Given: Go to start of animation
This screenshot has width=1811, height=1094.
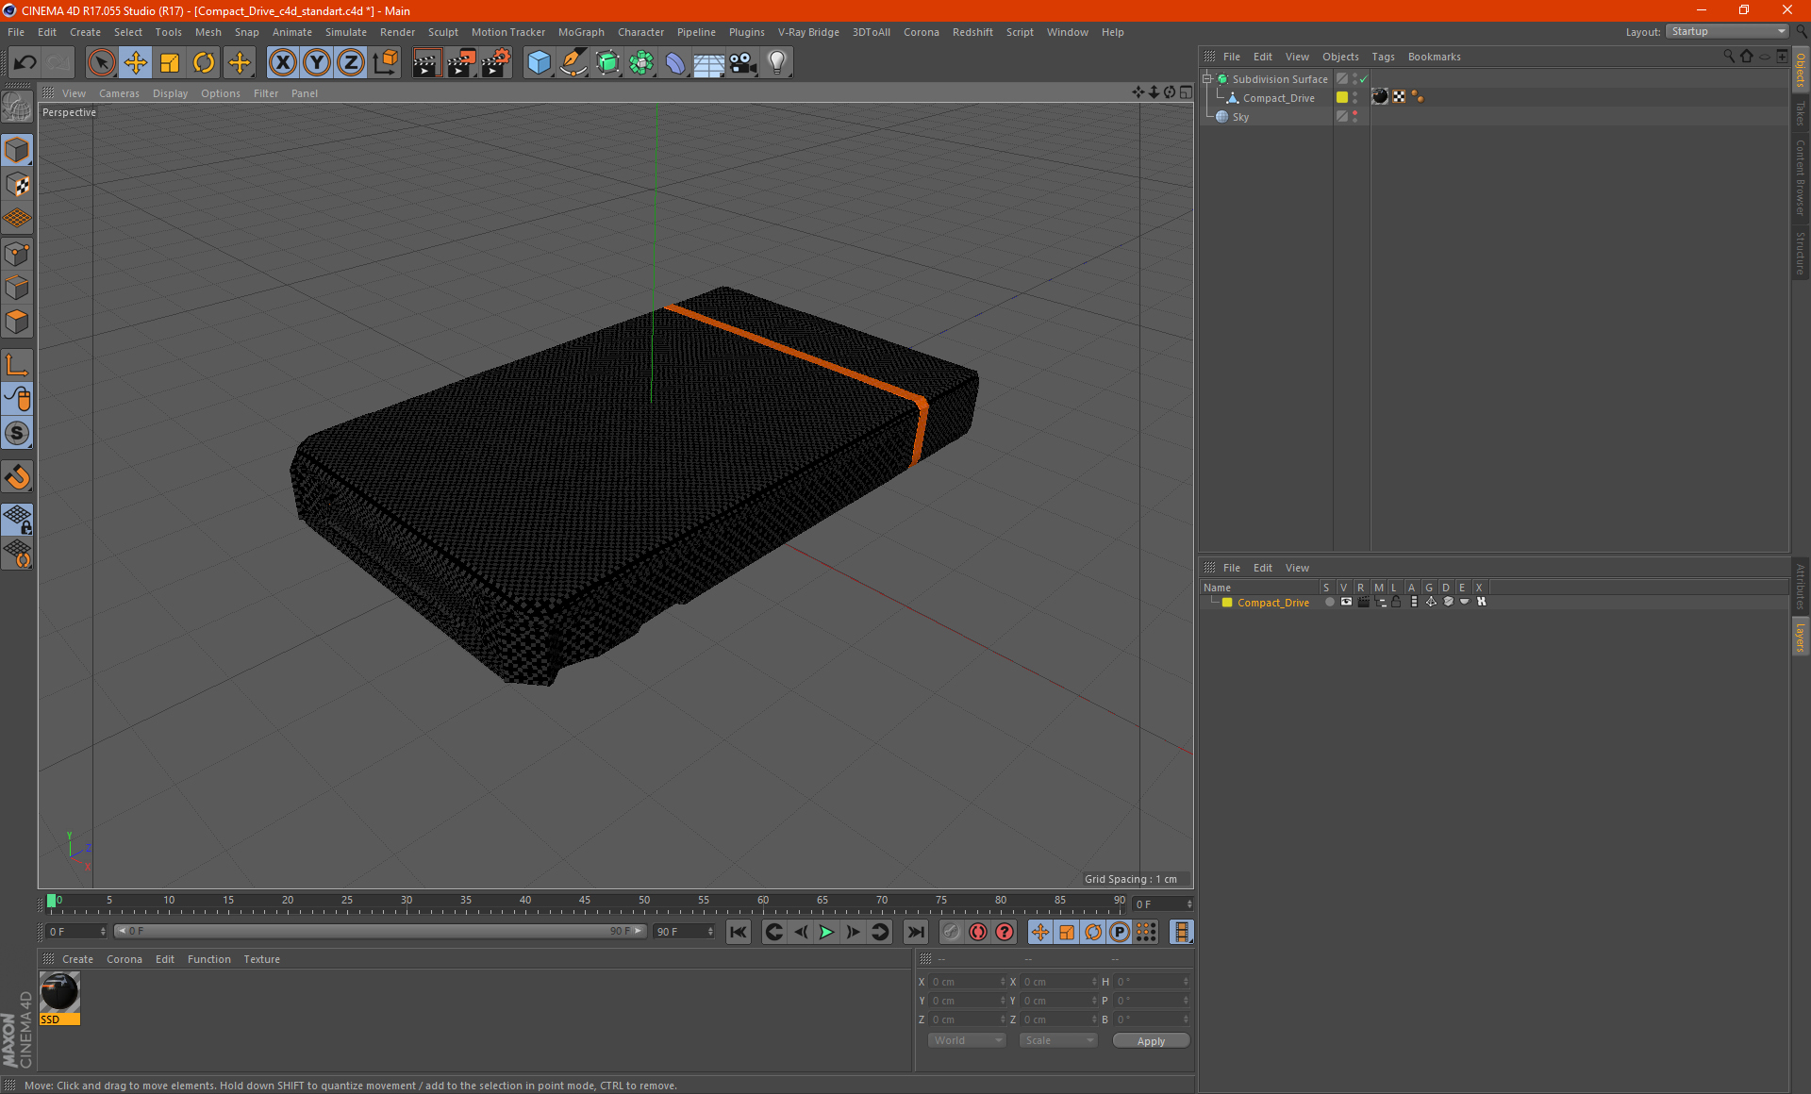Looking at the screenshot, I should coord(739,932).
